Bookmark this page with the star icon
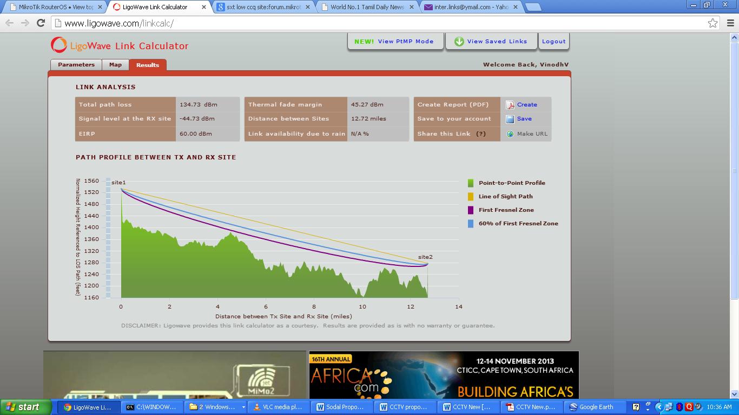739x415 pixels. pos(713,23)
